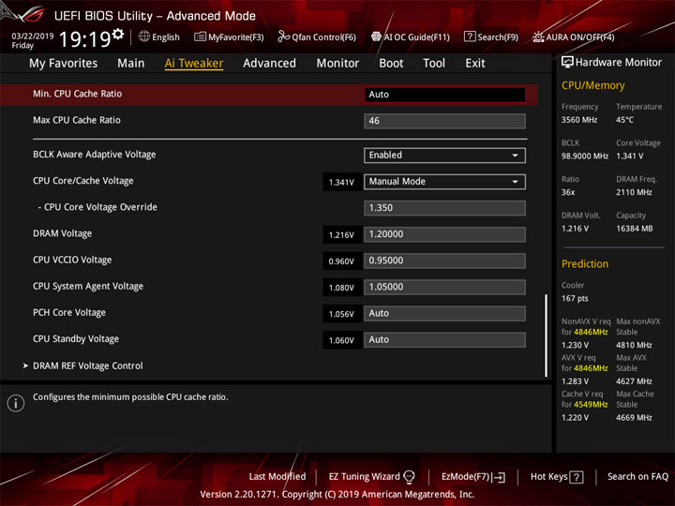Click the CPU Standby Voltage Auto field
The image size is (675, 506).
tap(444, 340)
